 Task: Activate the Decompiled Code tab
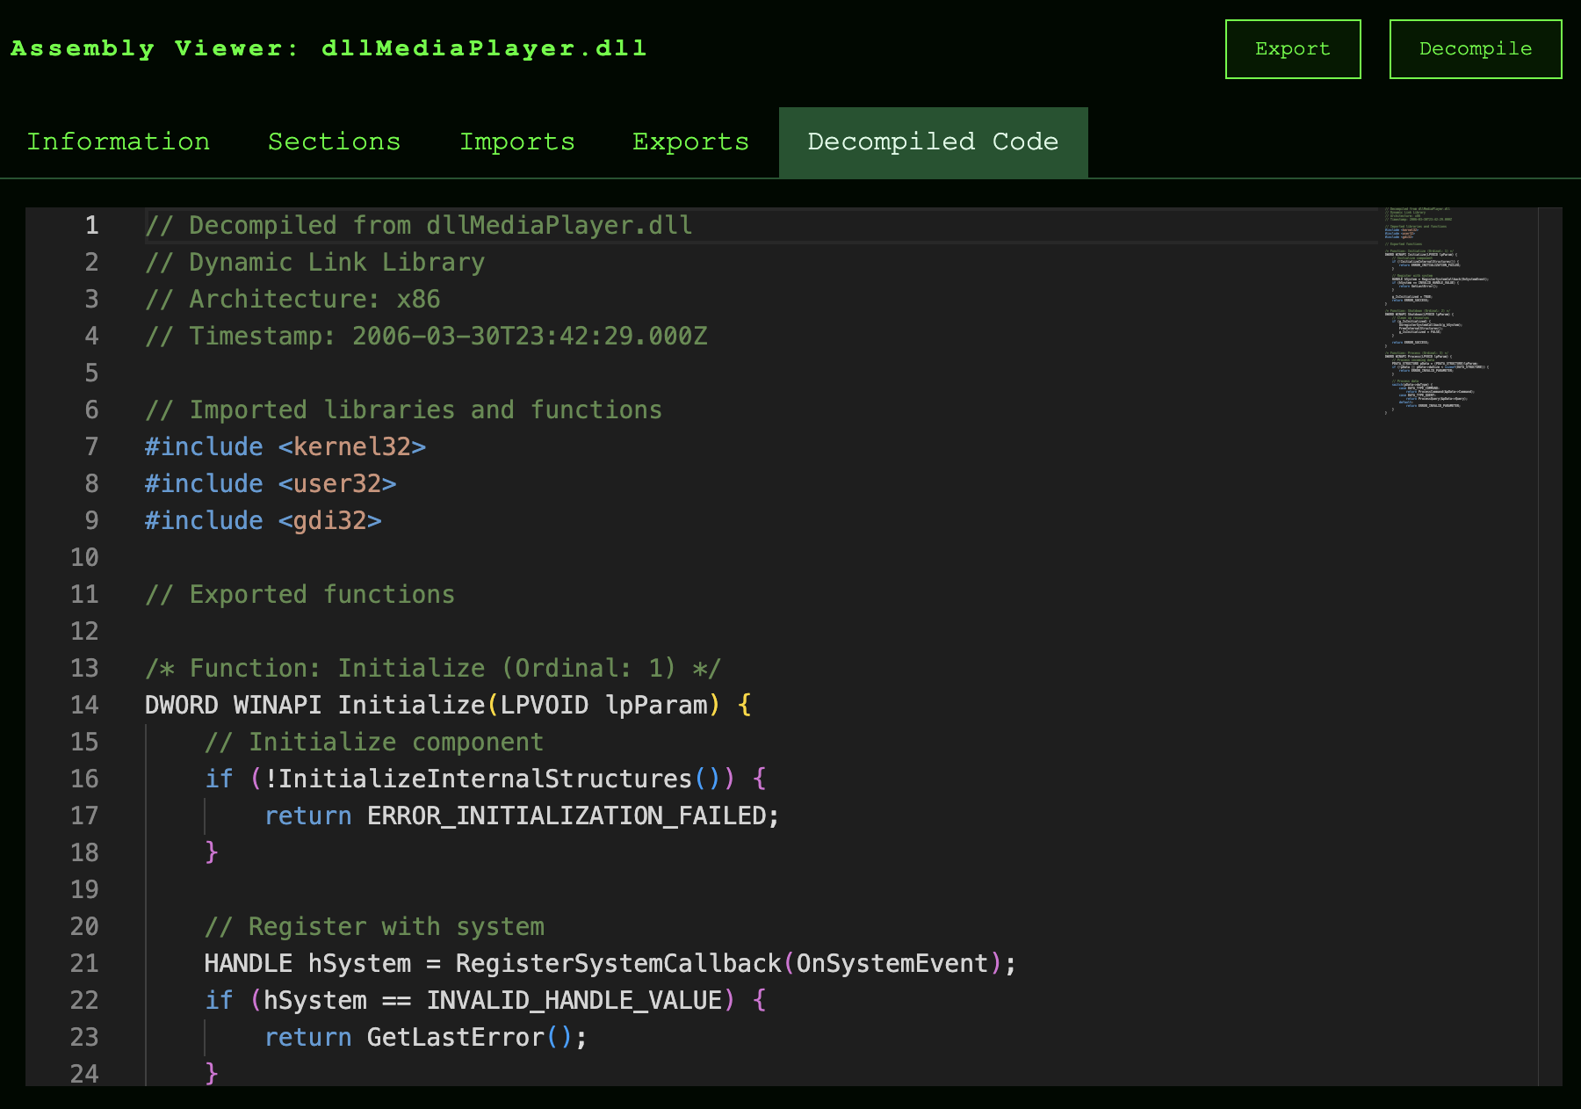point(933,142)
